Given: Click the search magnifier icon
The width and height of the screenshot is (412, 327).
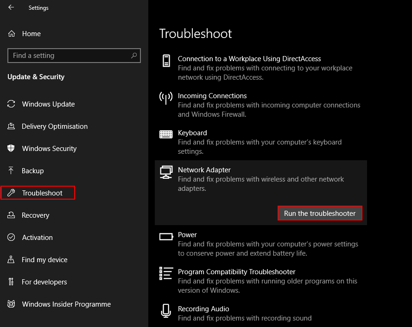Looking at the screenshot, I should [x=134, y=56].
